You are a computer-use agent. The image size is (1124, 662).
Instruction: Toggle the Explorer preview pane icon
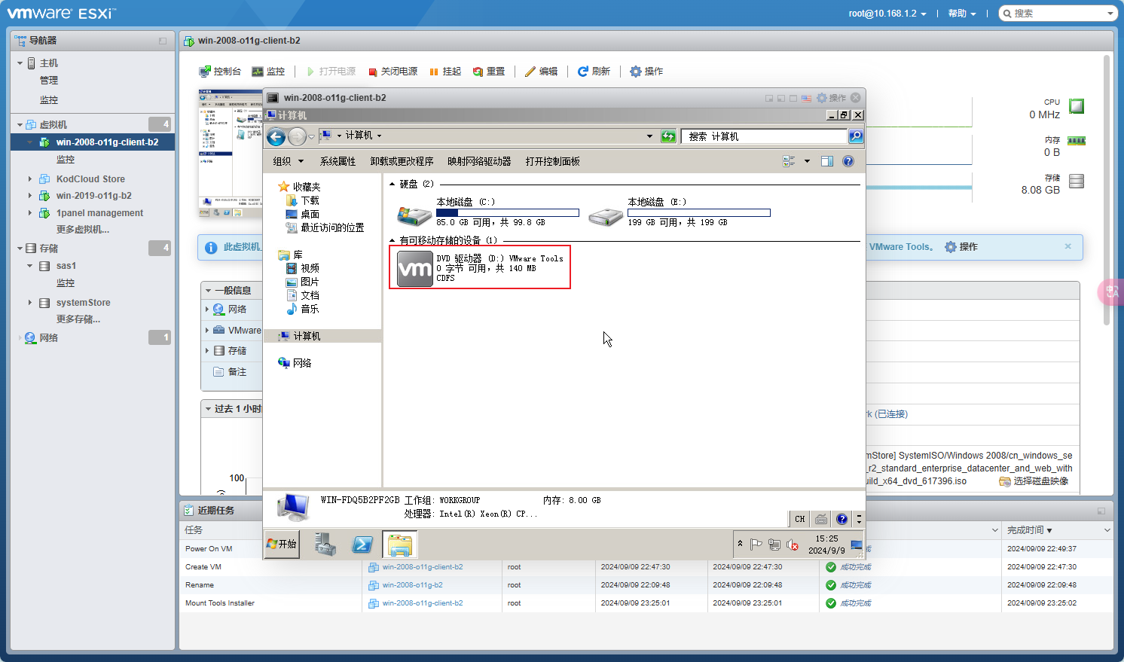[826, 161]
